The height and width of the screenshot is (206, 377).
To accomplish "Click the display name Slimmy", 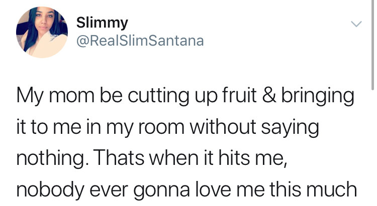I will click(102, 23).
